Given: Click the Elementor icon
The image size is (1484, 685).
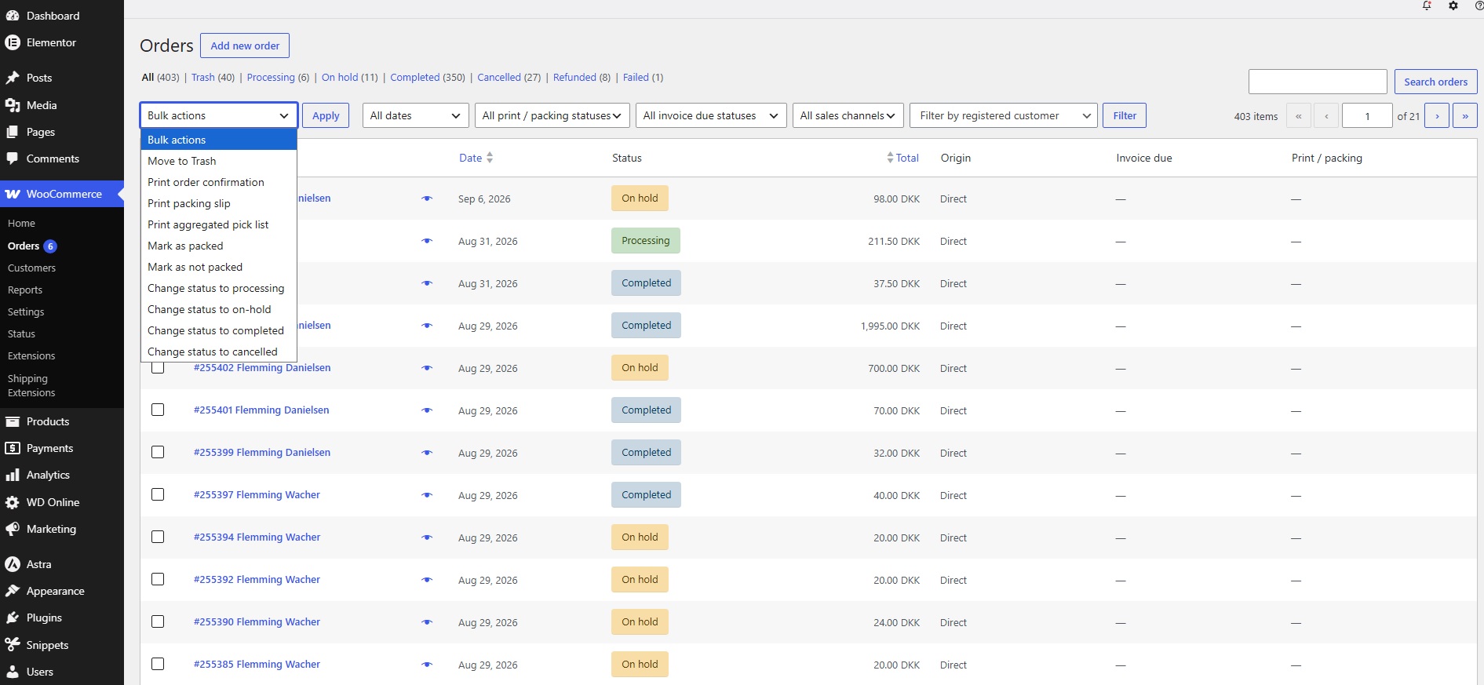Looking at the screenshot, I should tap(13, 42).
